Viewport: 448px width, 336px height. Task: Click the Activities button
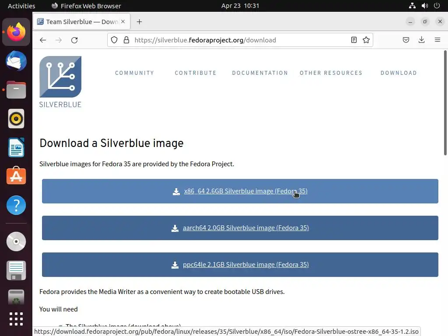click(x=21, y=6)
